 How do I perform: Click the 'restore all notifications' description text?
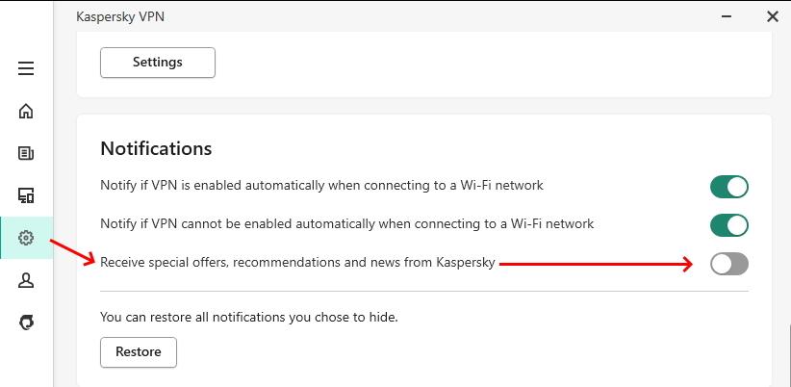[249, 316]
